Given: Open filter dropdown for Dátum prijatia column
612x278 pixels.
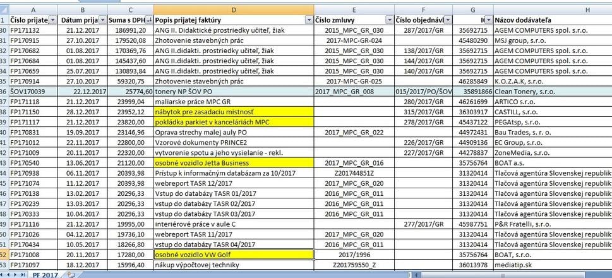Looking at the screenshot, I should pos(103,20).
